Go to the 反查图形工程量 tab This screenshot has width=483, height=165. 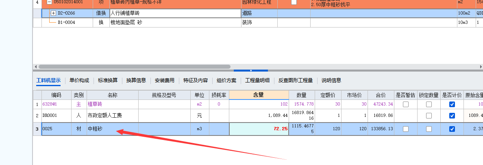[295, 80]
